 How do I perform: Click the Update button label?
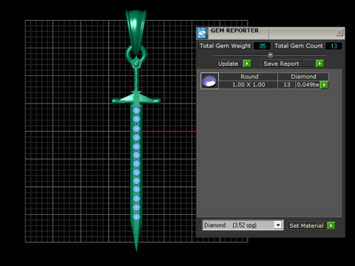tap(228, 64)
